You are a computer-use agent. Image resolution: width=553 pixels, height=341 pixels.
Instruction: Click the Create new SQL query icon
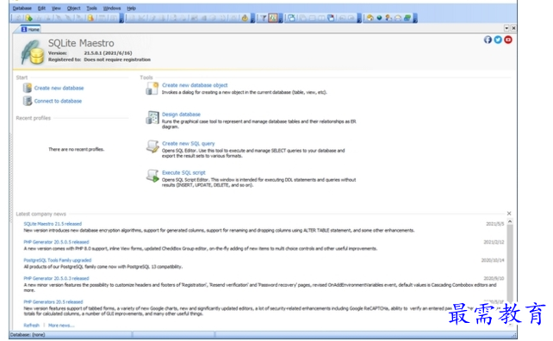(152, 146)
